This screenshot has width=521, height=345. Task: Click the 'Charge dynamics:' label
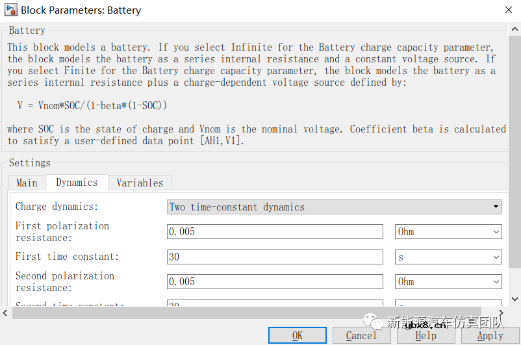tap(57, 207)
